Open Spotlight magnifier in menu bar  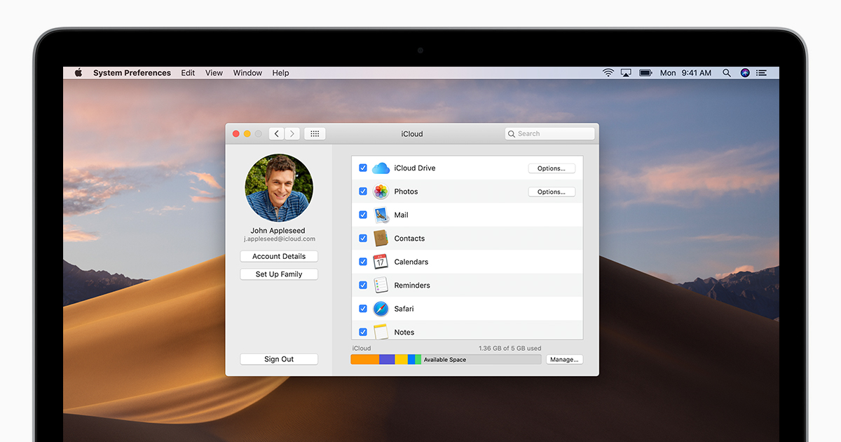[727, 73]
